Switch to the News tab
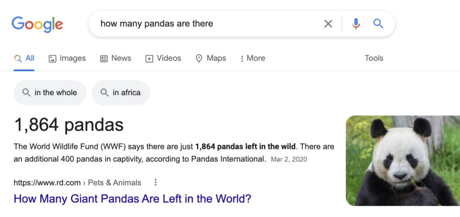This screenshot has height=217, width=460. click(121, 58)
